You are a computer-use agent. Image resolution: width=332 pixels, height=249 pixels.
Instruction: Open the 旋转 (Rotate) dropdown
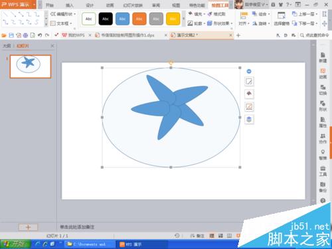261,23
